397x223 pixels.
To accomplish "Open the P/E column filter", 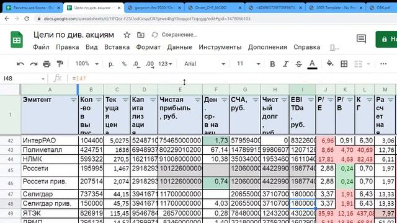I will [x=330, y=100].
